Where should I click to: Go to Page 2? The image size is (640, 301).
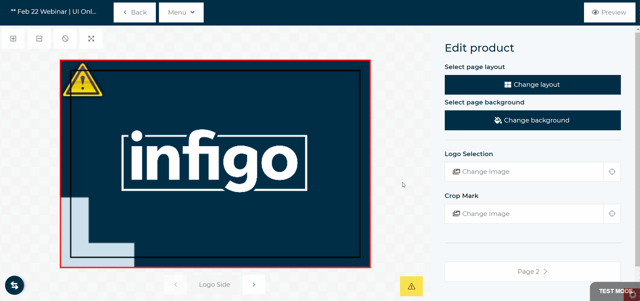coord(533,272)
